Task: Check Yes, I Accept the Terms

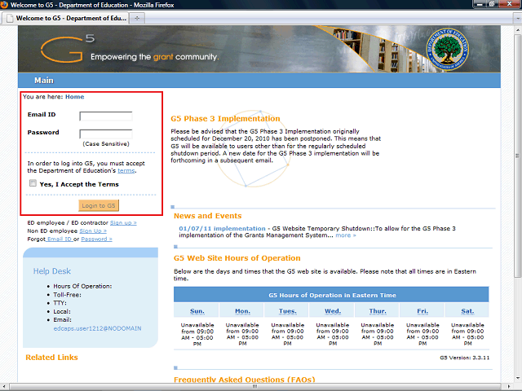Action: tap(33, 184)
